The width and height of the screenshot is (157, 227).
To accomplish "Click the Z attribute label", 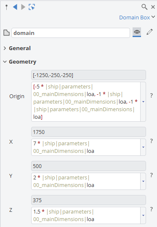I will 11,210.
